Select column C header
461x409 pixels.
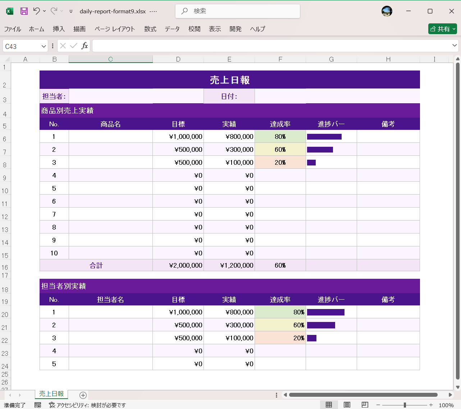coord(111,59)
